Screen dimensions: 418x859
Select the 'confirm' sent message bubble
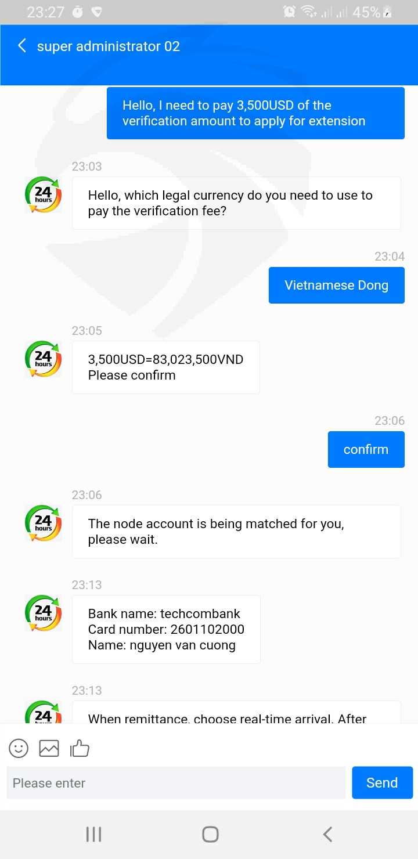[366, 449]
